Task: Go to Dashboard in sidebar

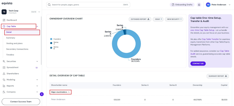Action: click(x=12, y=20)
